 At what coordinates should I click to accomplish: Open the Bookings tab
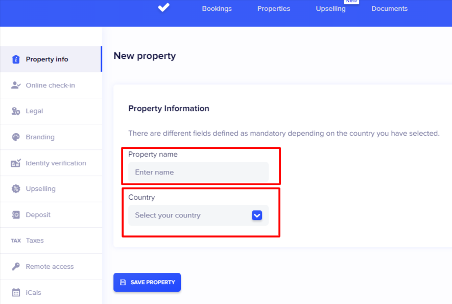pos(217,9)
